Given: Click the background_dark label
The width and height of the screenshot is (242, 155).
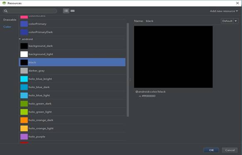Looking at the screenshot, I should pos(41,46).
